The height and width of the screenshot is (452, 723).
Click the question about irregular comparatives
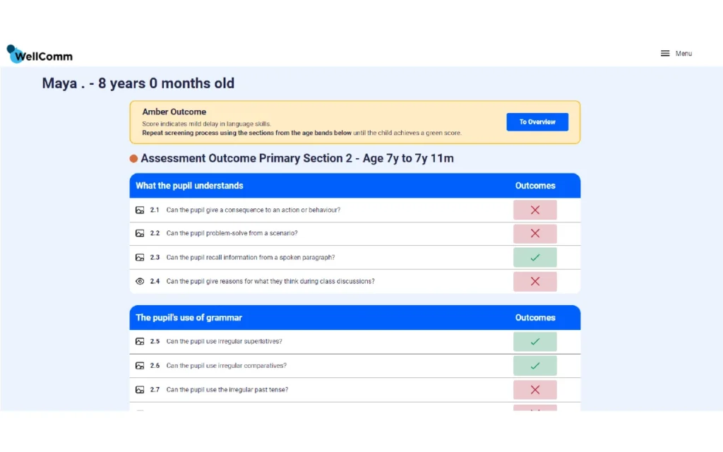click(x=226, y=366)
